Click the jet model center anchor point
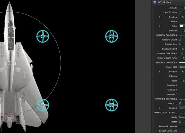 coord(9,63)
